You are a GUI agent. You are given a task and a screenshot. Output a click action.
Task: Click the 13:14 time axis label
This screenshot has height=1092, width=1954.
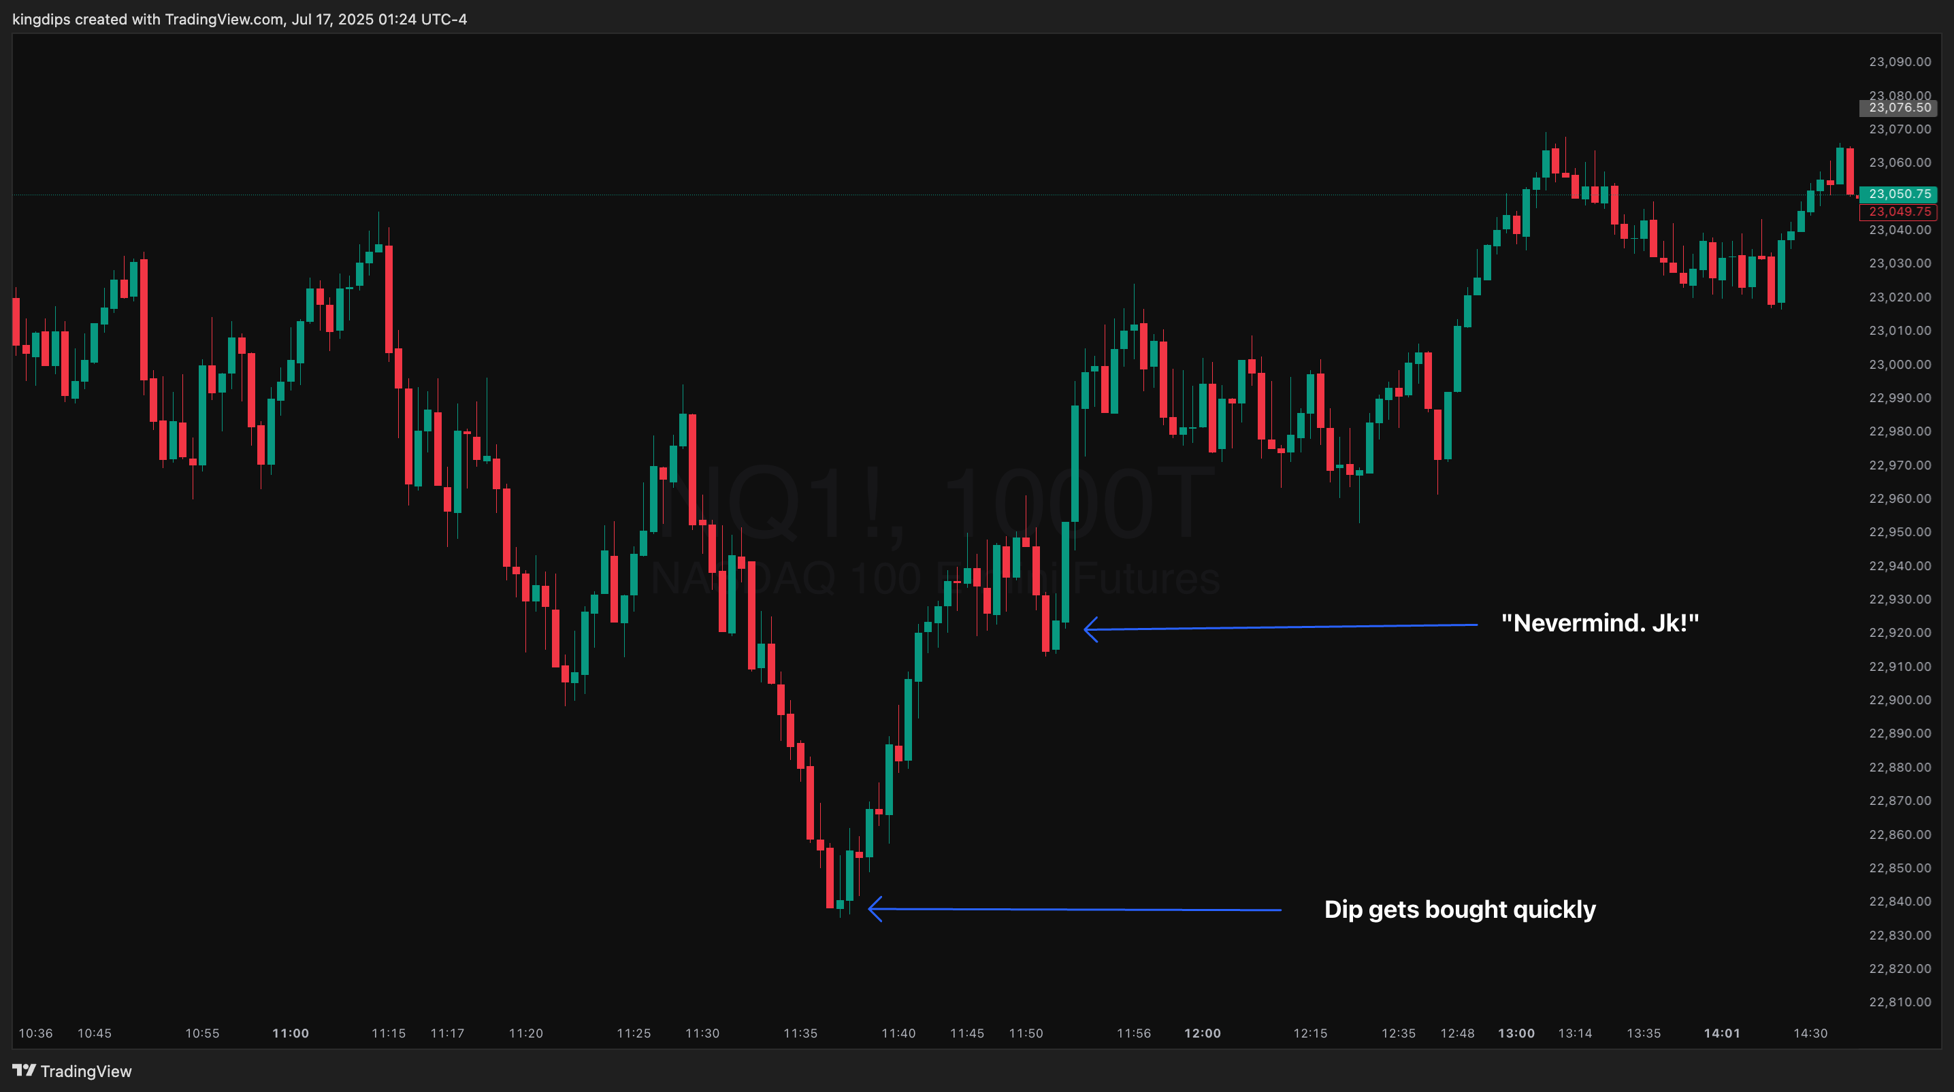tap(1575, 1033)
